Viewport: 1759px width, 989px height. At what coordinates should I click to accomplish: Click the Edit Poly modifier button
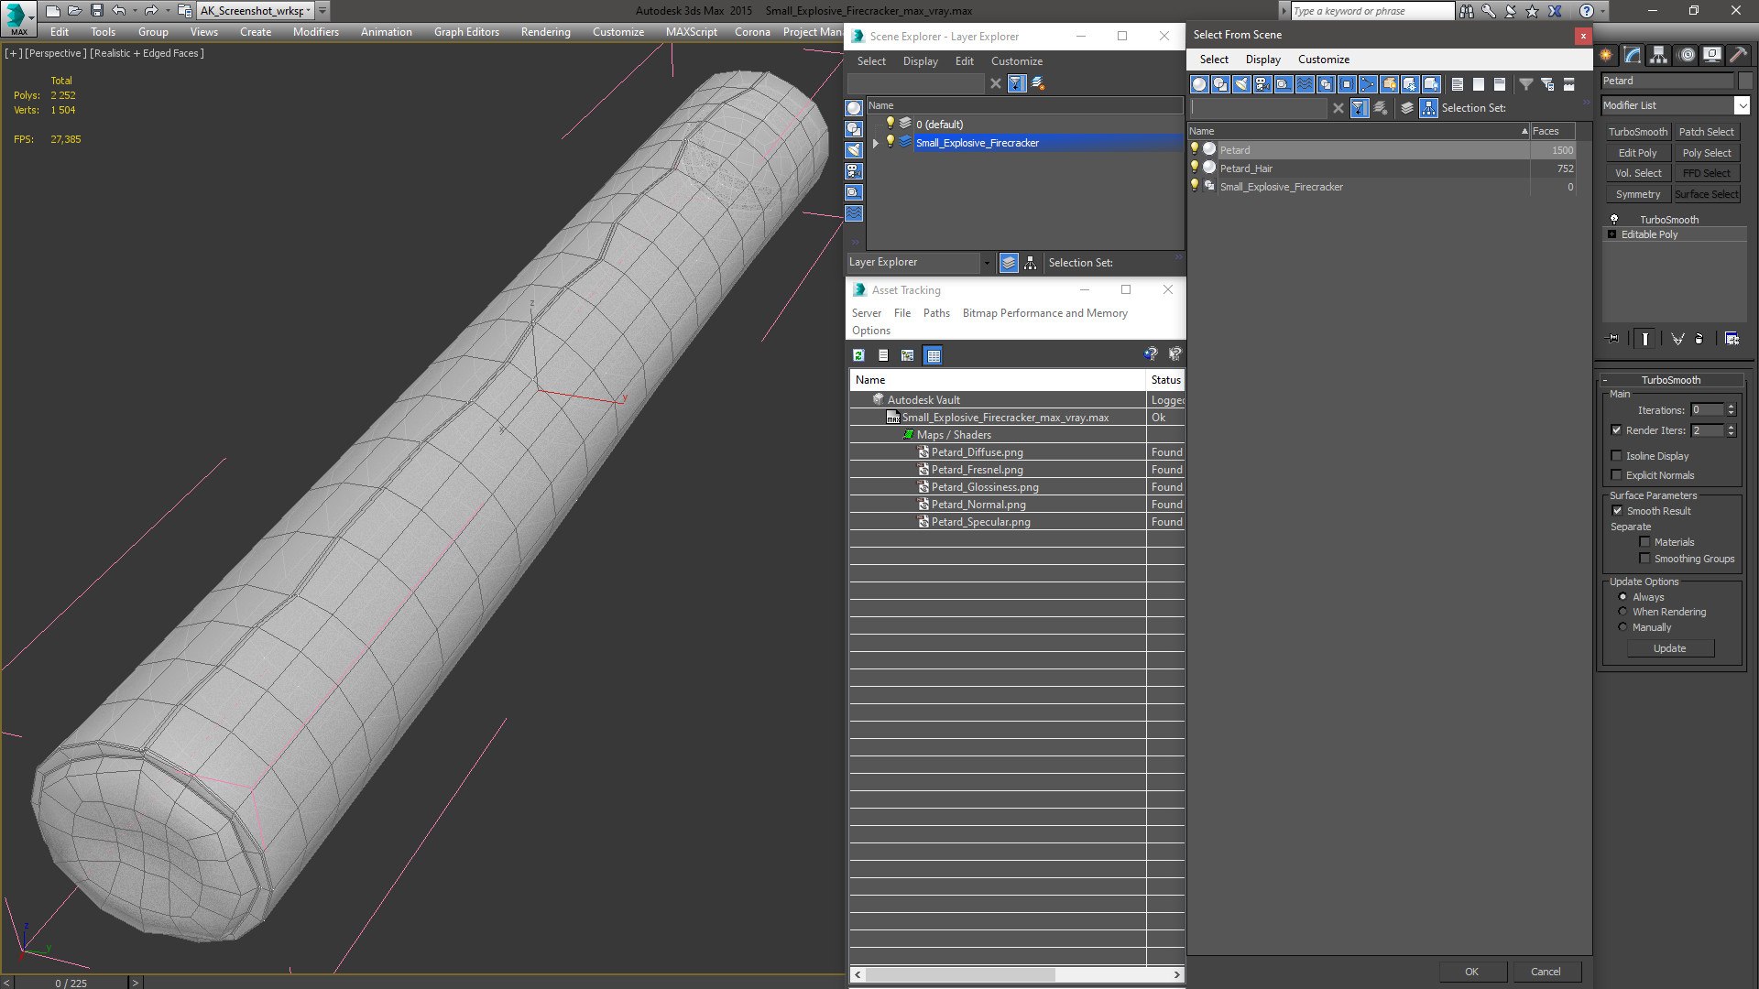point(1637,153)
